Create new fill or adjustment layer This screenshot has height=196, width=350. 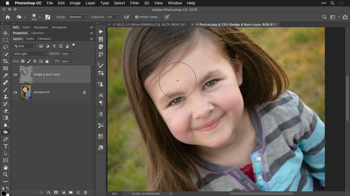click(x=63, y=192)
